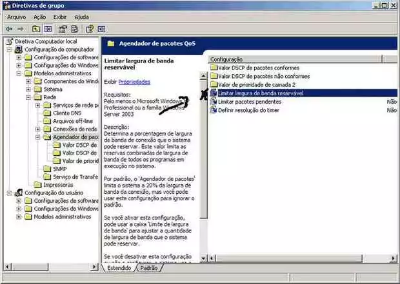Click the Export list toolbar icon
400x284 pixels.
pyautogui.click(x=75, y=29)
